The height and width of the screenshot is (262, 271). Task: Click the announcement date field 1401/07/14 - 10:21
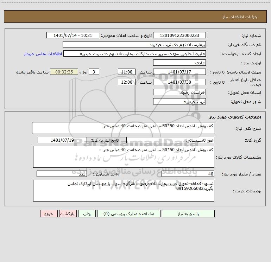click(73, 35)
